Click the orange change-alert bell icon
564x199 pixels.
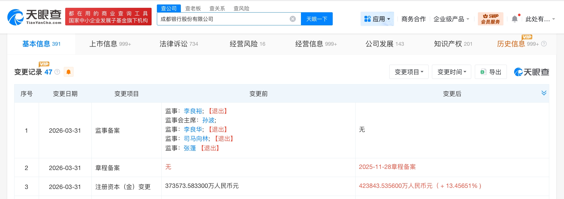[x=69, y=72]
